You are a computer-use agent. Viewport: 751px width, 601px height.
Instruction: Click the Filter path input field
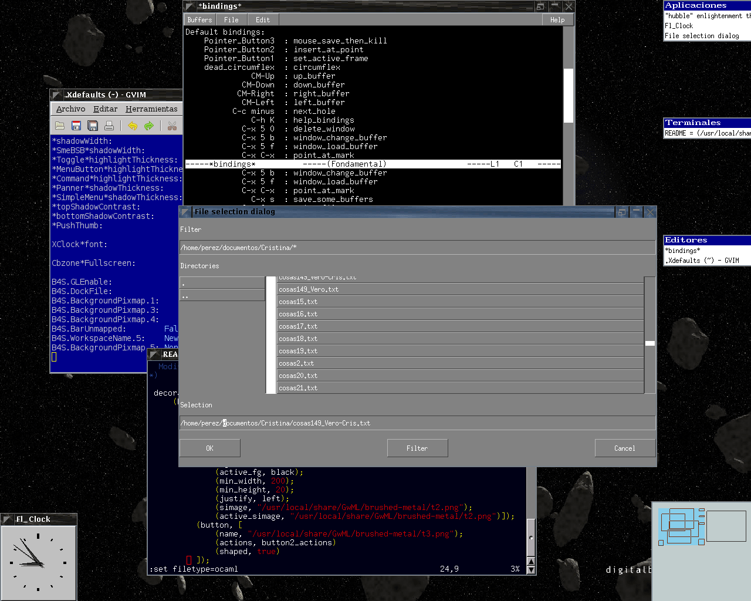click(417, 248)
